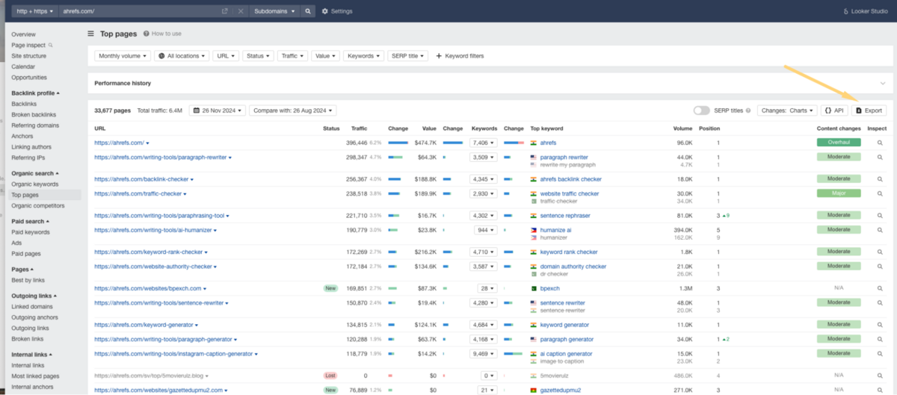Open the API button
Image resolution: width=897 pixels, height=395 pixels.
(x=834, y=110)
